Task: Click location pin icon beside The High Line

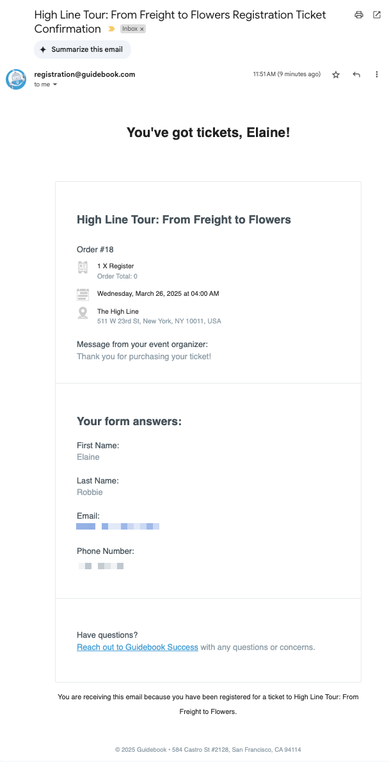Action: point(83,313)
